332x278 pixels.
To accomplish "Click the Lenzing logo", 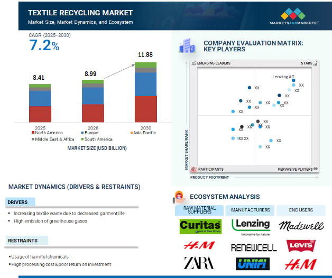I will pos(251,227).
